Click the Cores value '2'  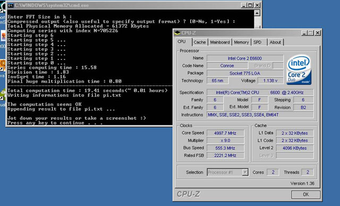273,172
